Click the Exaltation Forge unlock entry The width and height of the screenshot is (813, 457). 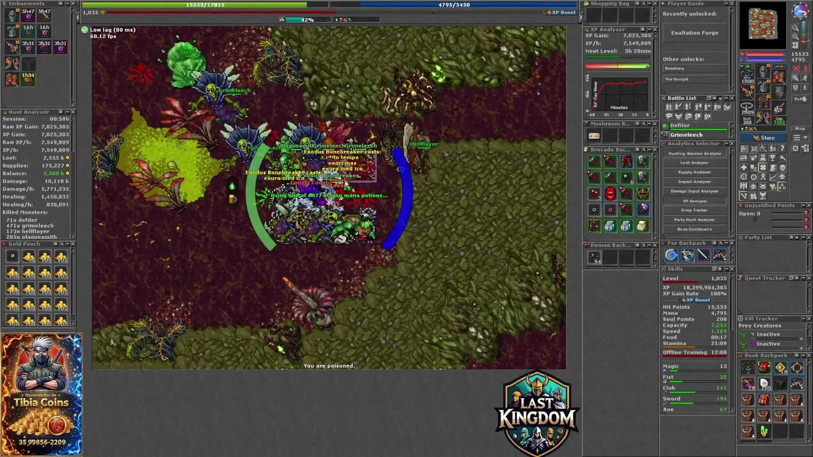point(695,33)
